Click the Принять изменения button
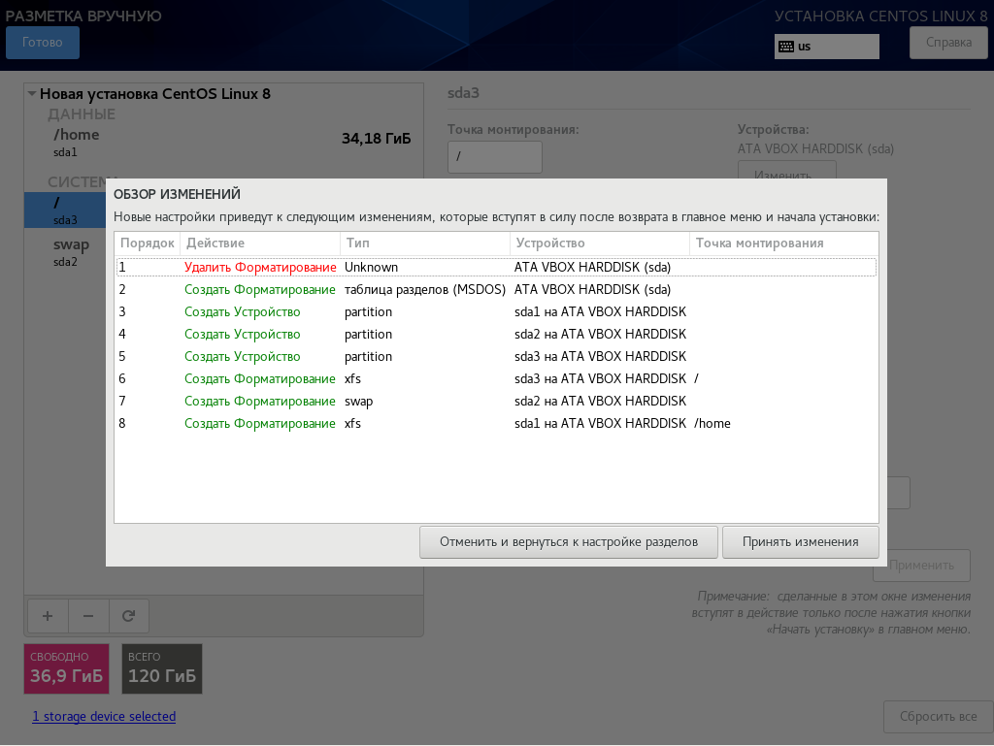 (800, 542)
